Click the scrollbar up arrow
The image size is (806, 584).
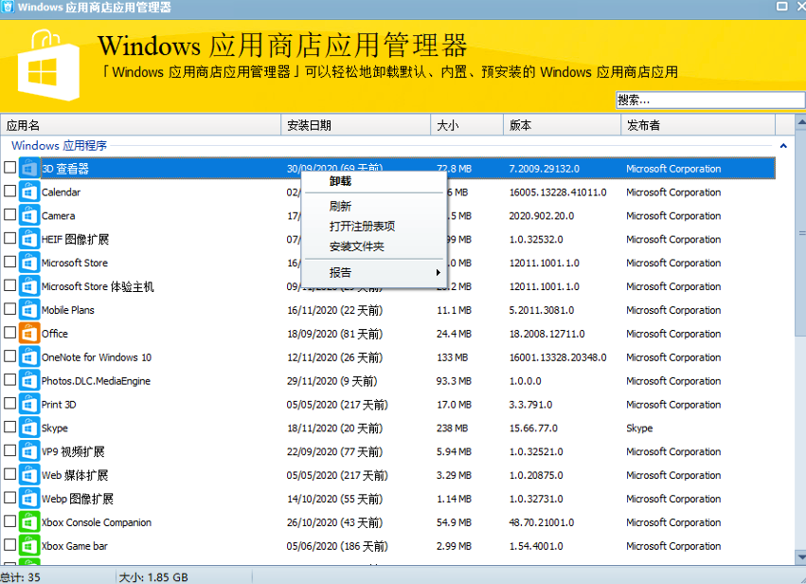click(800, 122)
